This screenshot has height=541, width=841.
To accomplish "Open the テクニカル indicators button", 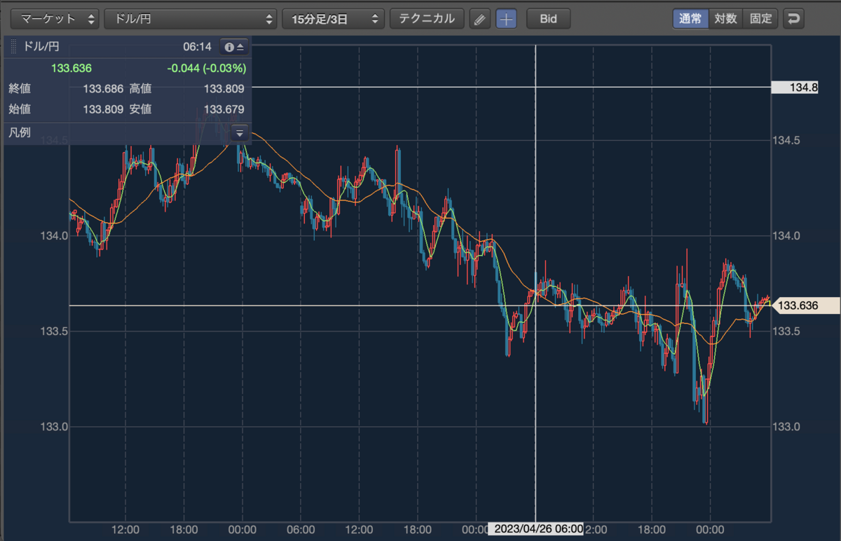I will pyautogui.click(x=427, y=19).
